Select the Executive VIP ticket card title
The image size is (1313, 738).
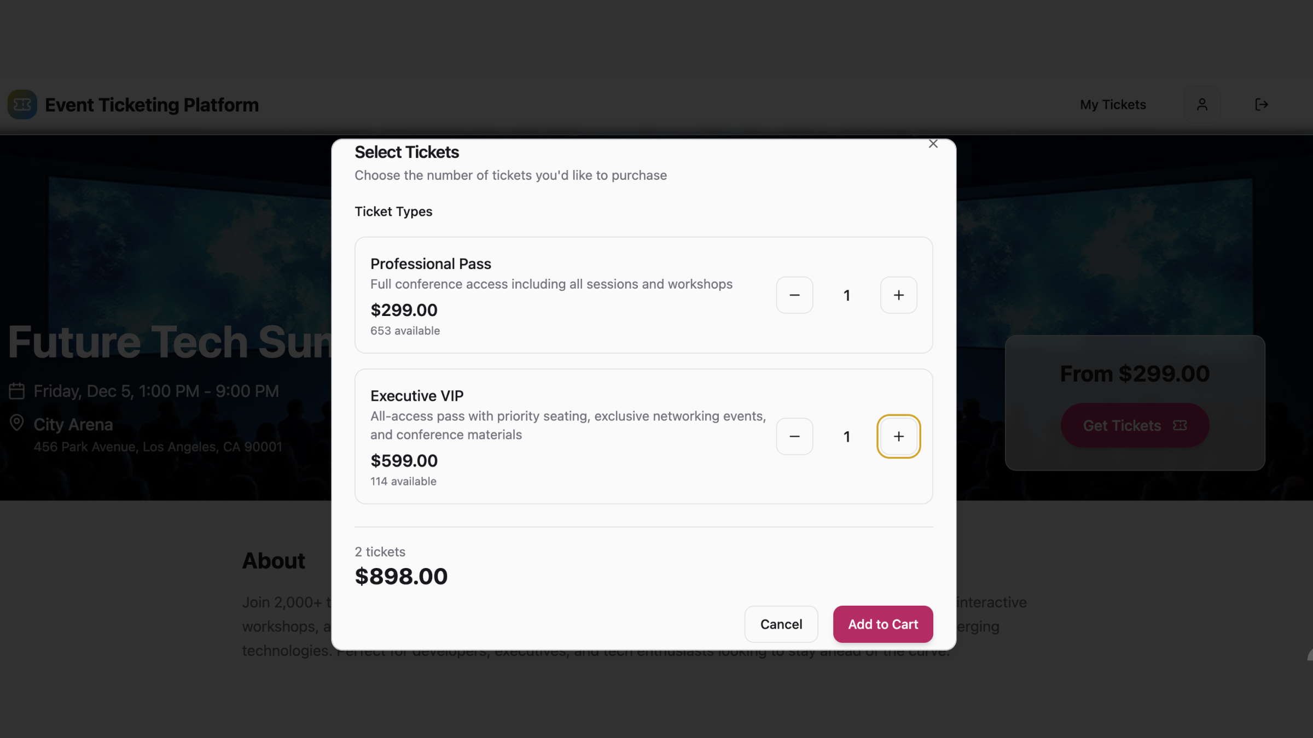[x=416, y=395]
